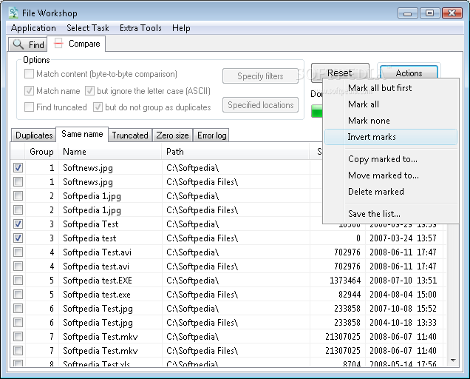Toggle the Find truncated checkbox
This screenshot has width=470, height=379.
(29, 107)
